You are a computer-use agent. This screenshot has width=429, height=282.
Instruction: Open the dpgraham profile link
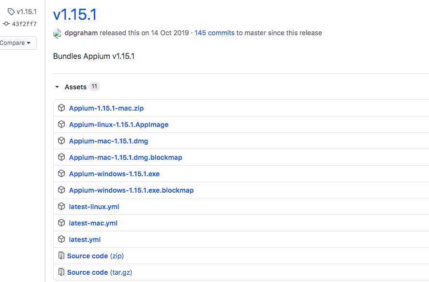coord(81,33)
